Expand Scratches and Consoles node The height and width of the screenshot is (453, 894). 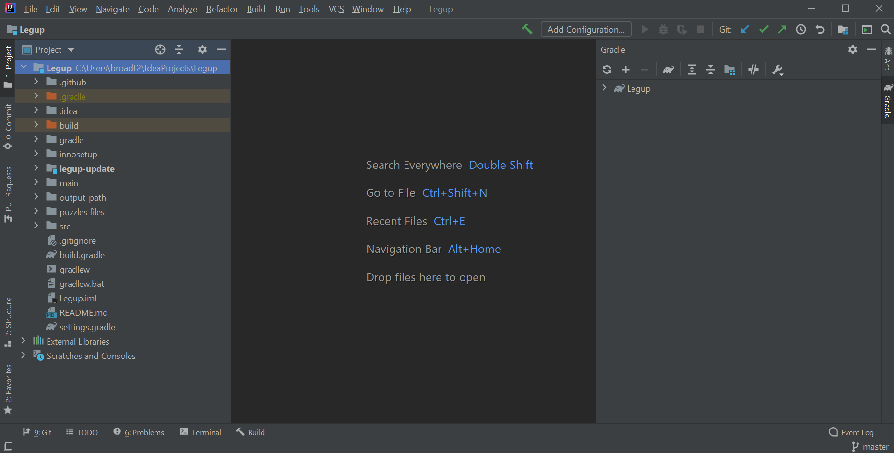point(23,356)
